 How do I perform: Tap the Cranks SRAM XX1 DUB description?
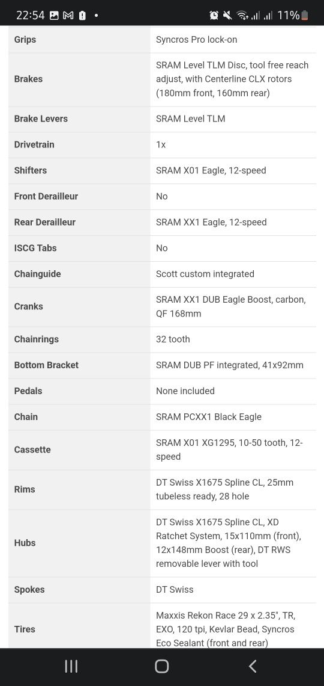[231, 306]
